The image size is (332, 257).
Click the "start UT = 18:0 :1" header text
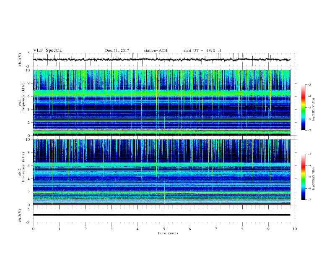coord(202,50)
